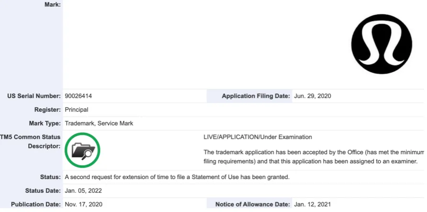This screenshot has height=212, width=427.
Task: Click the Register label
Action: (47, 110)
